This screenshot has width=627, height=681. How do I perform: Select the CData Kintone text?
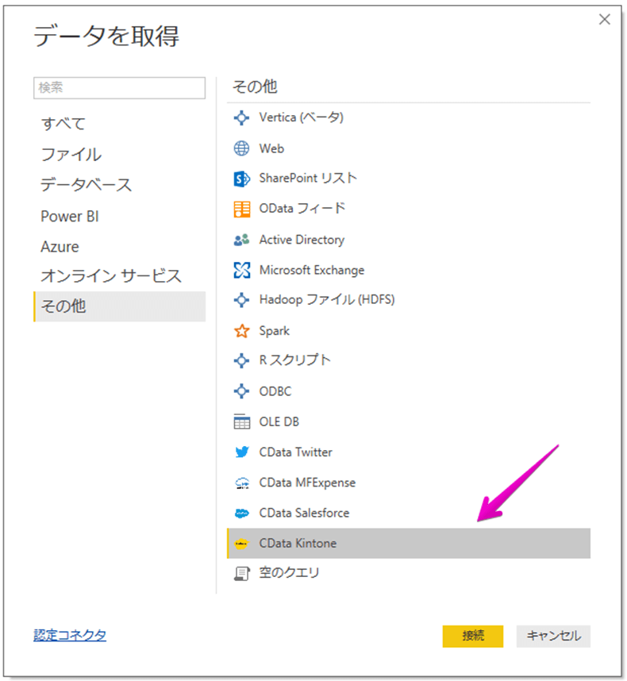click(x=298, y=544)
